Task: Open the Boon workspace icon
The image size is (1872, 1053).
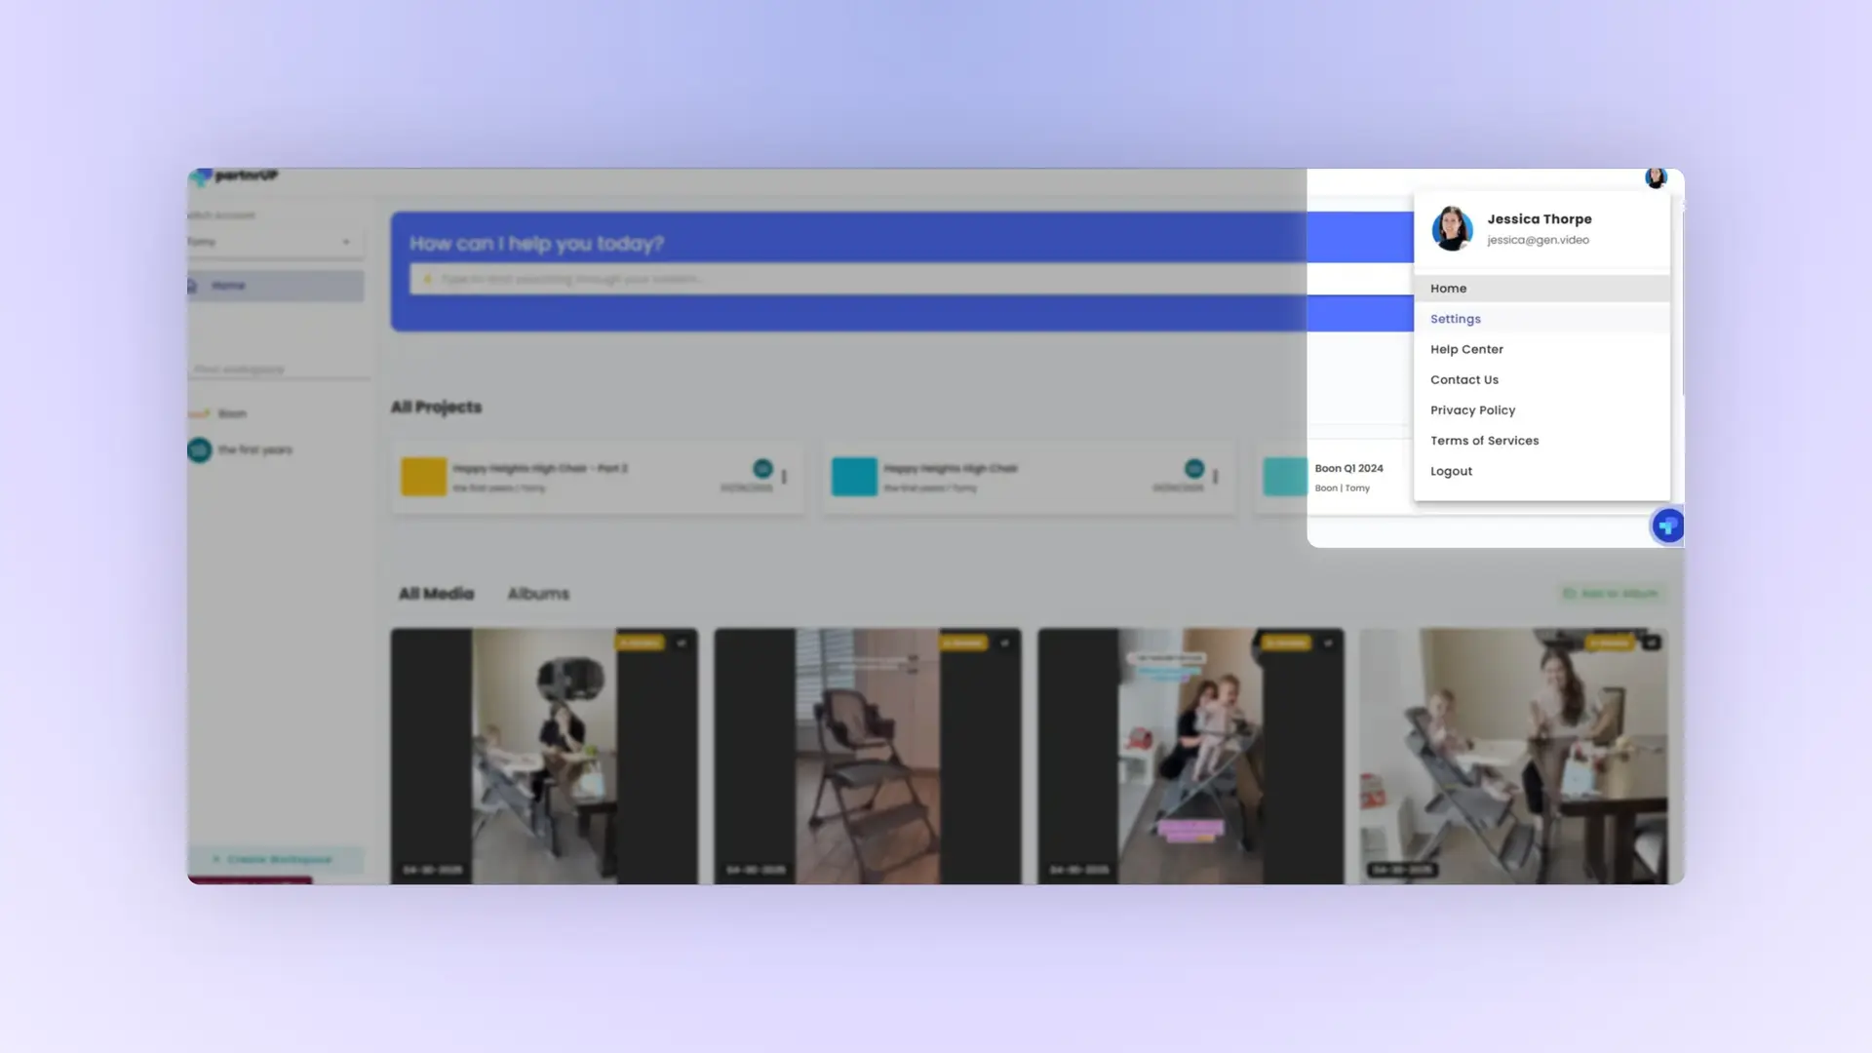Action: tap(199, 412)
